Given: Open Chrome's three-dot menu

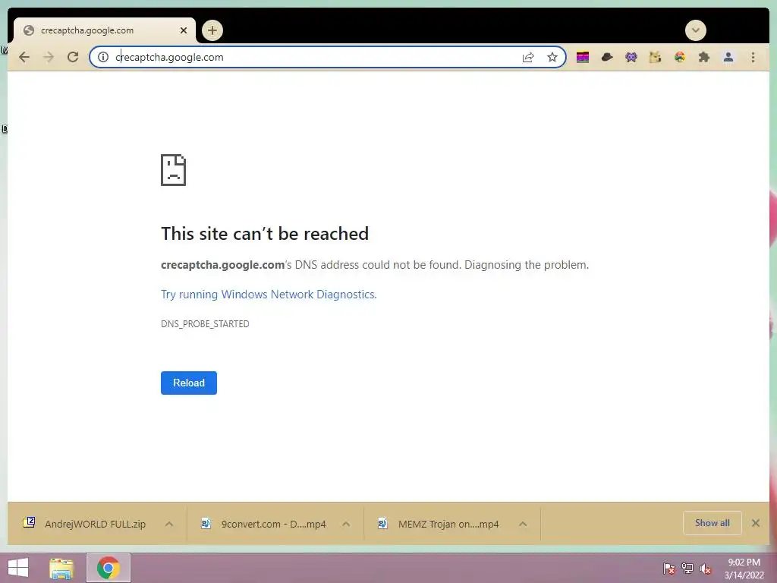Looking at the screenshot, I should 753,58.
